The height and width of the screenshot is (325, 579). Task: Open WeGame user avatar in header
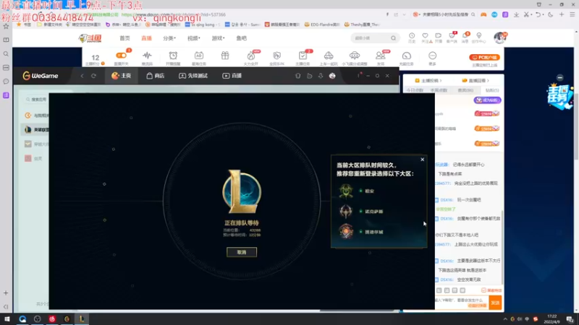click(x=332, y=76)
